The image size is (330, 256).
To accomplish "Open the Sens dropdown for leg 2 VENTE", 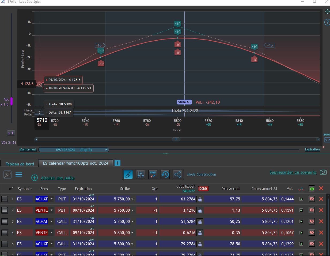I will (x=51, y=210).
